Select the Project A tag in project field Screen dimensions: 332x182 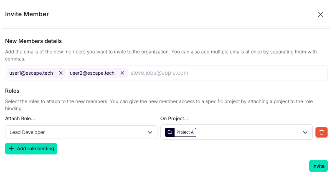coord(185,132)
